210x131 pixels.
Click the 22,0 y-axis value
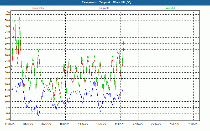point(8,67)
